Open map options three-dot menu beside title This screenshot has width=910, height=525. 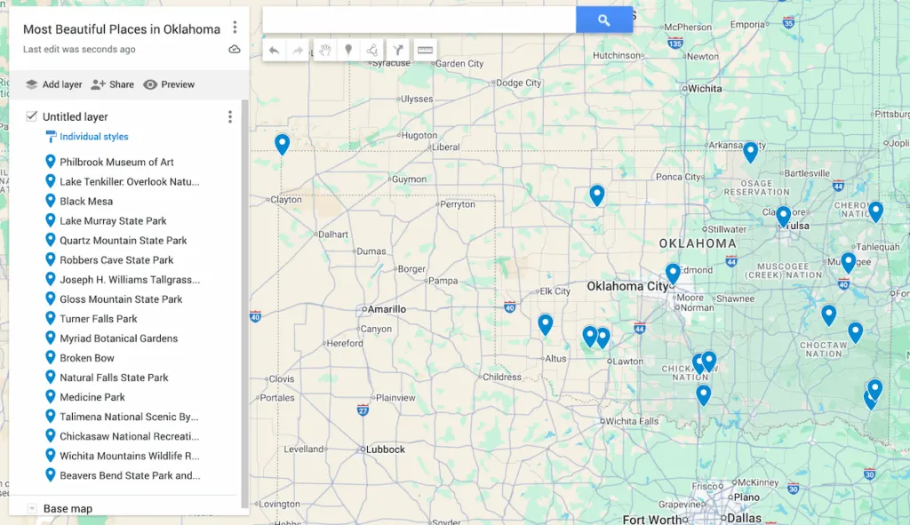235,28
